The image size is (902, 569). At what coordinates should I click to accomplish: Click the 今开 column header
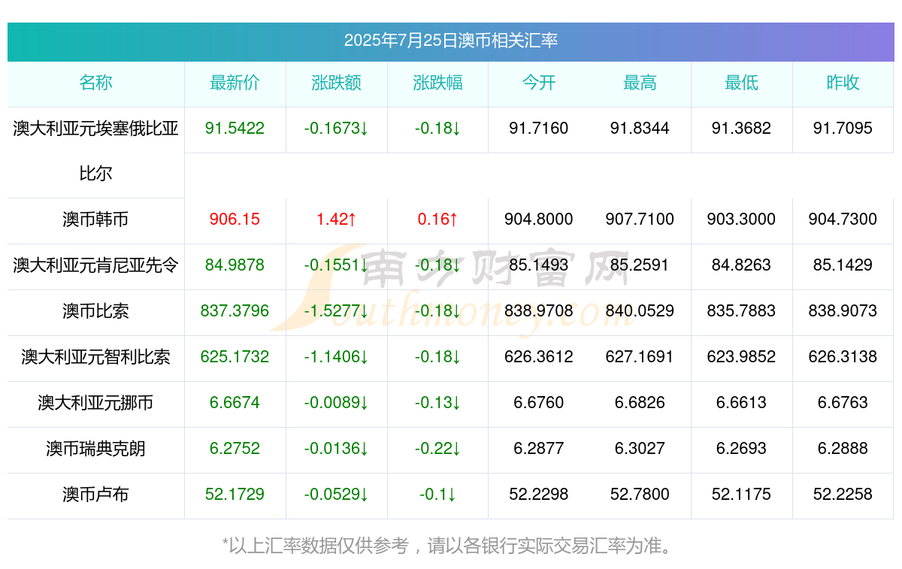539,83
